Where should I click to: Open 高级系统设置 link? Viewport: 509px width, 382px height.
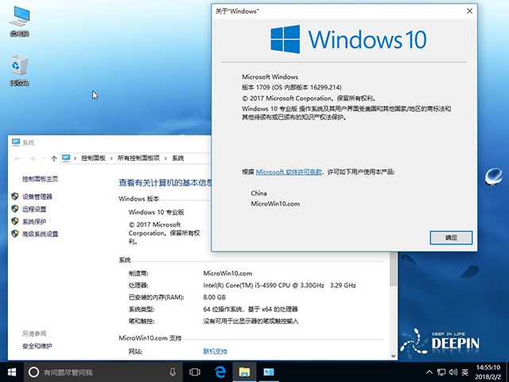coord(41,234)
